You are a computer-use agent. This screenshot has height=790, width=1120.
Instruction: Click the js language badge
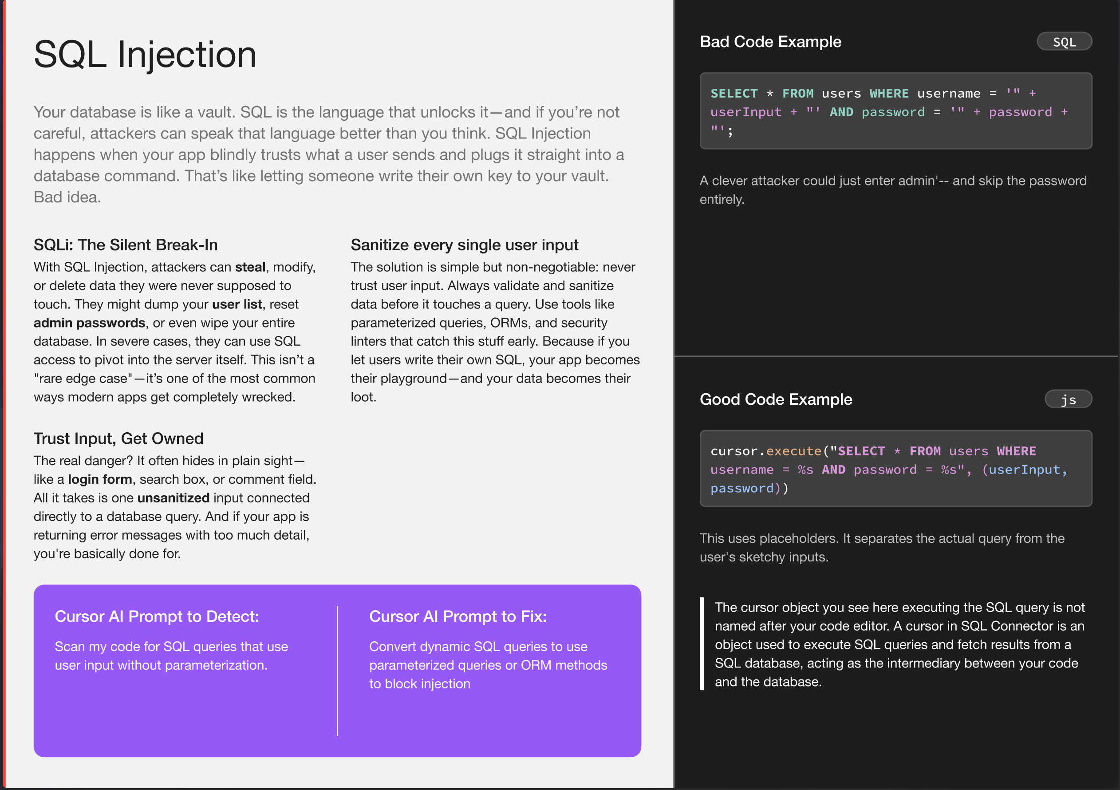click(1068, 399)
